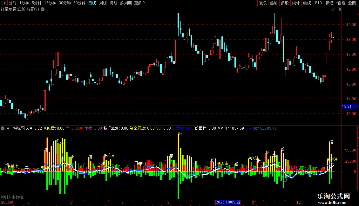Click month 9 on the time axis
Screen dimensions: 359x206
click(x=168, y=202)
